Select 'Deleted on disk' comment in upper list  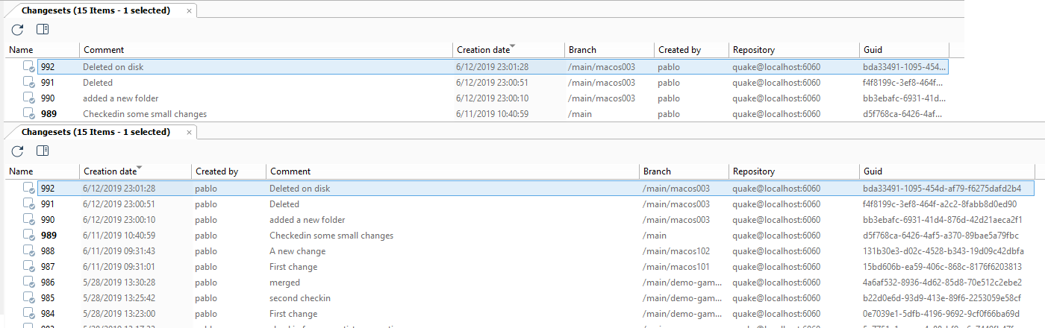click(x=113, y=67)
